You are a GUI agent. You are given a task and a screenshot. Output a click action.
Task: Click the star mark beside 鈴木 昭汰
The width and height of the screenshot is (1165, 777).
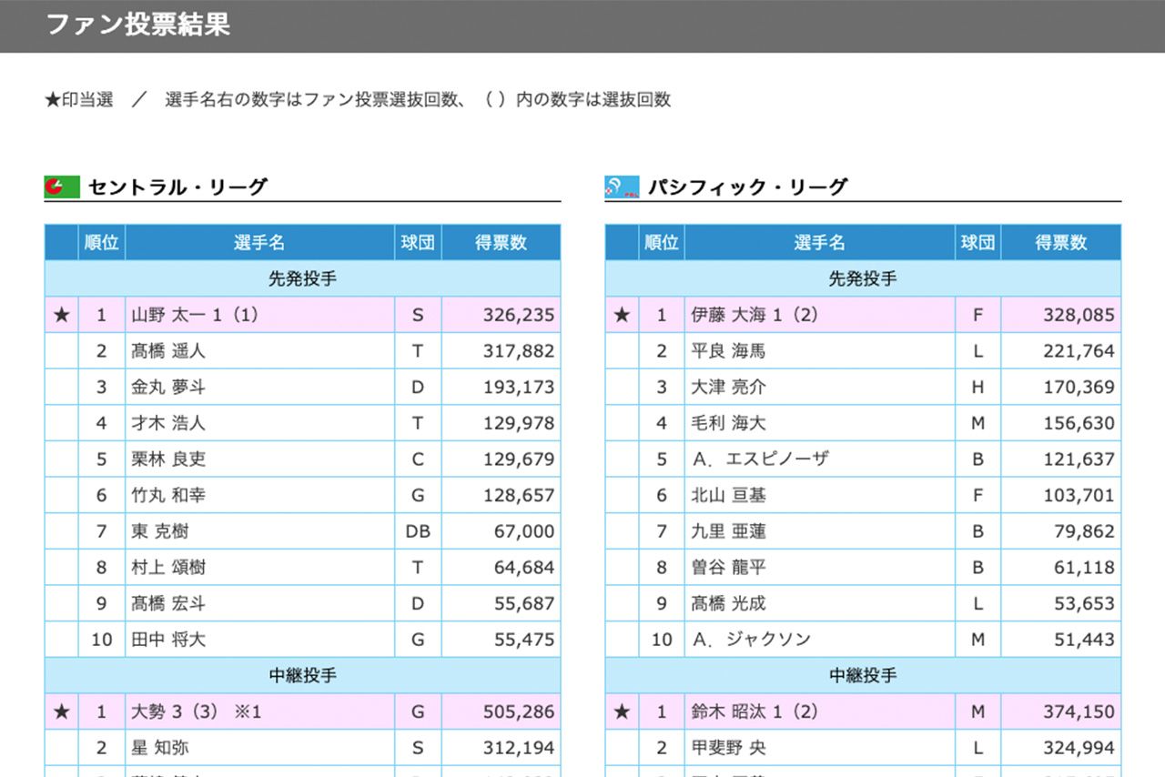[x=622, y=711]
